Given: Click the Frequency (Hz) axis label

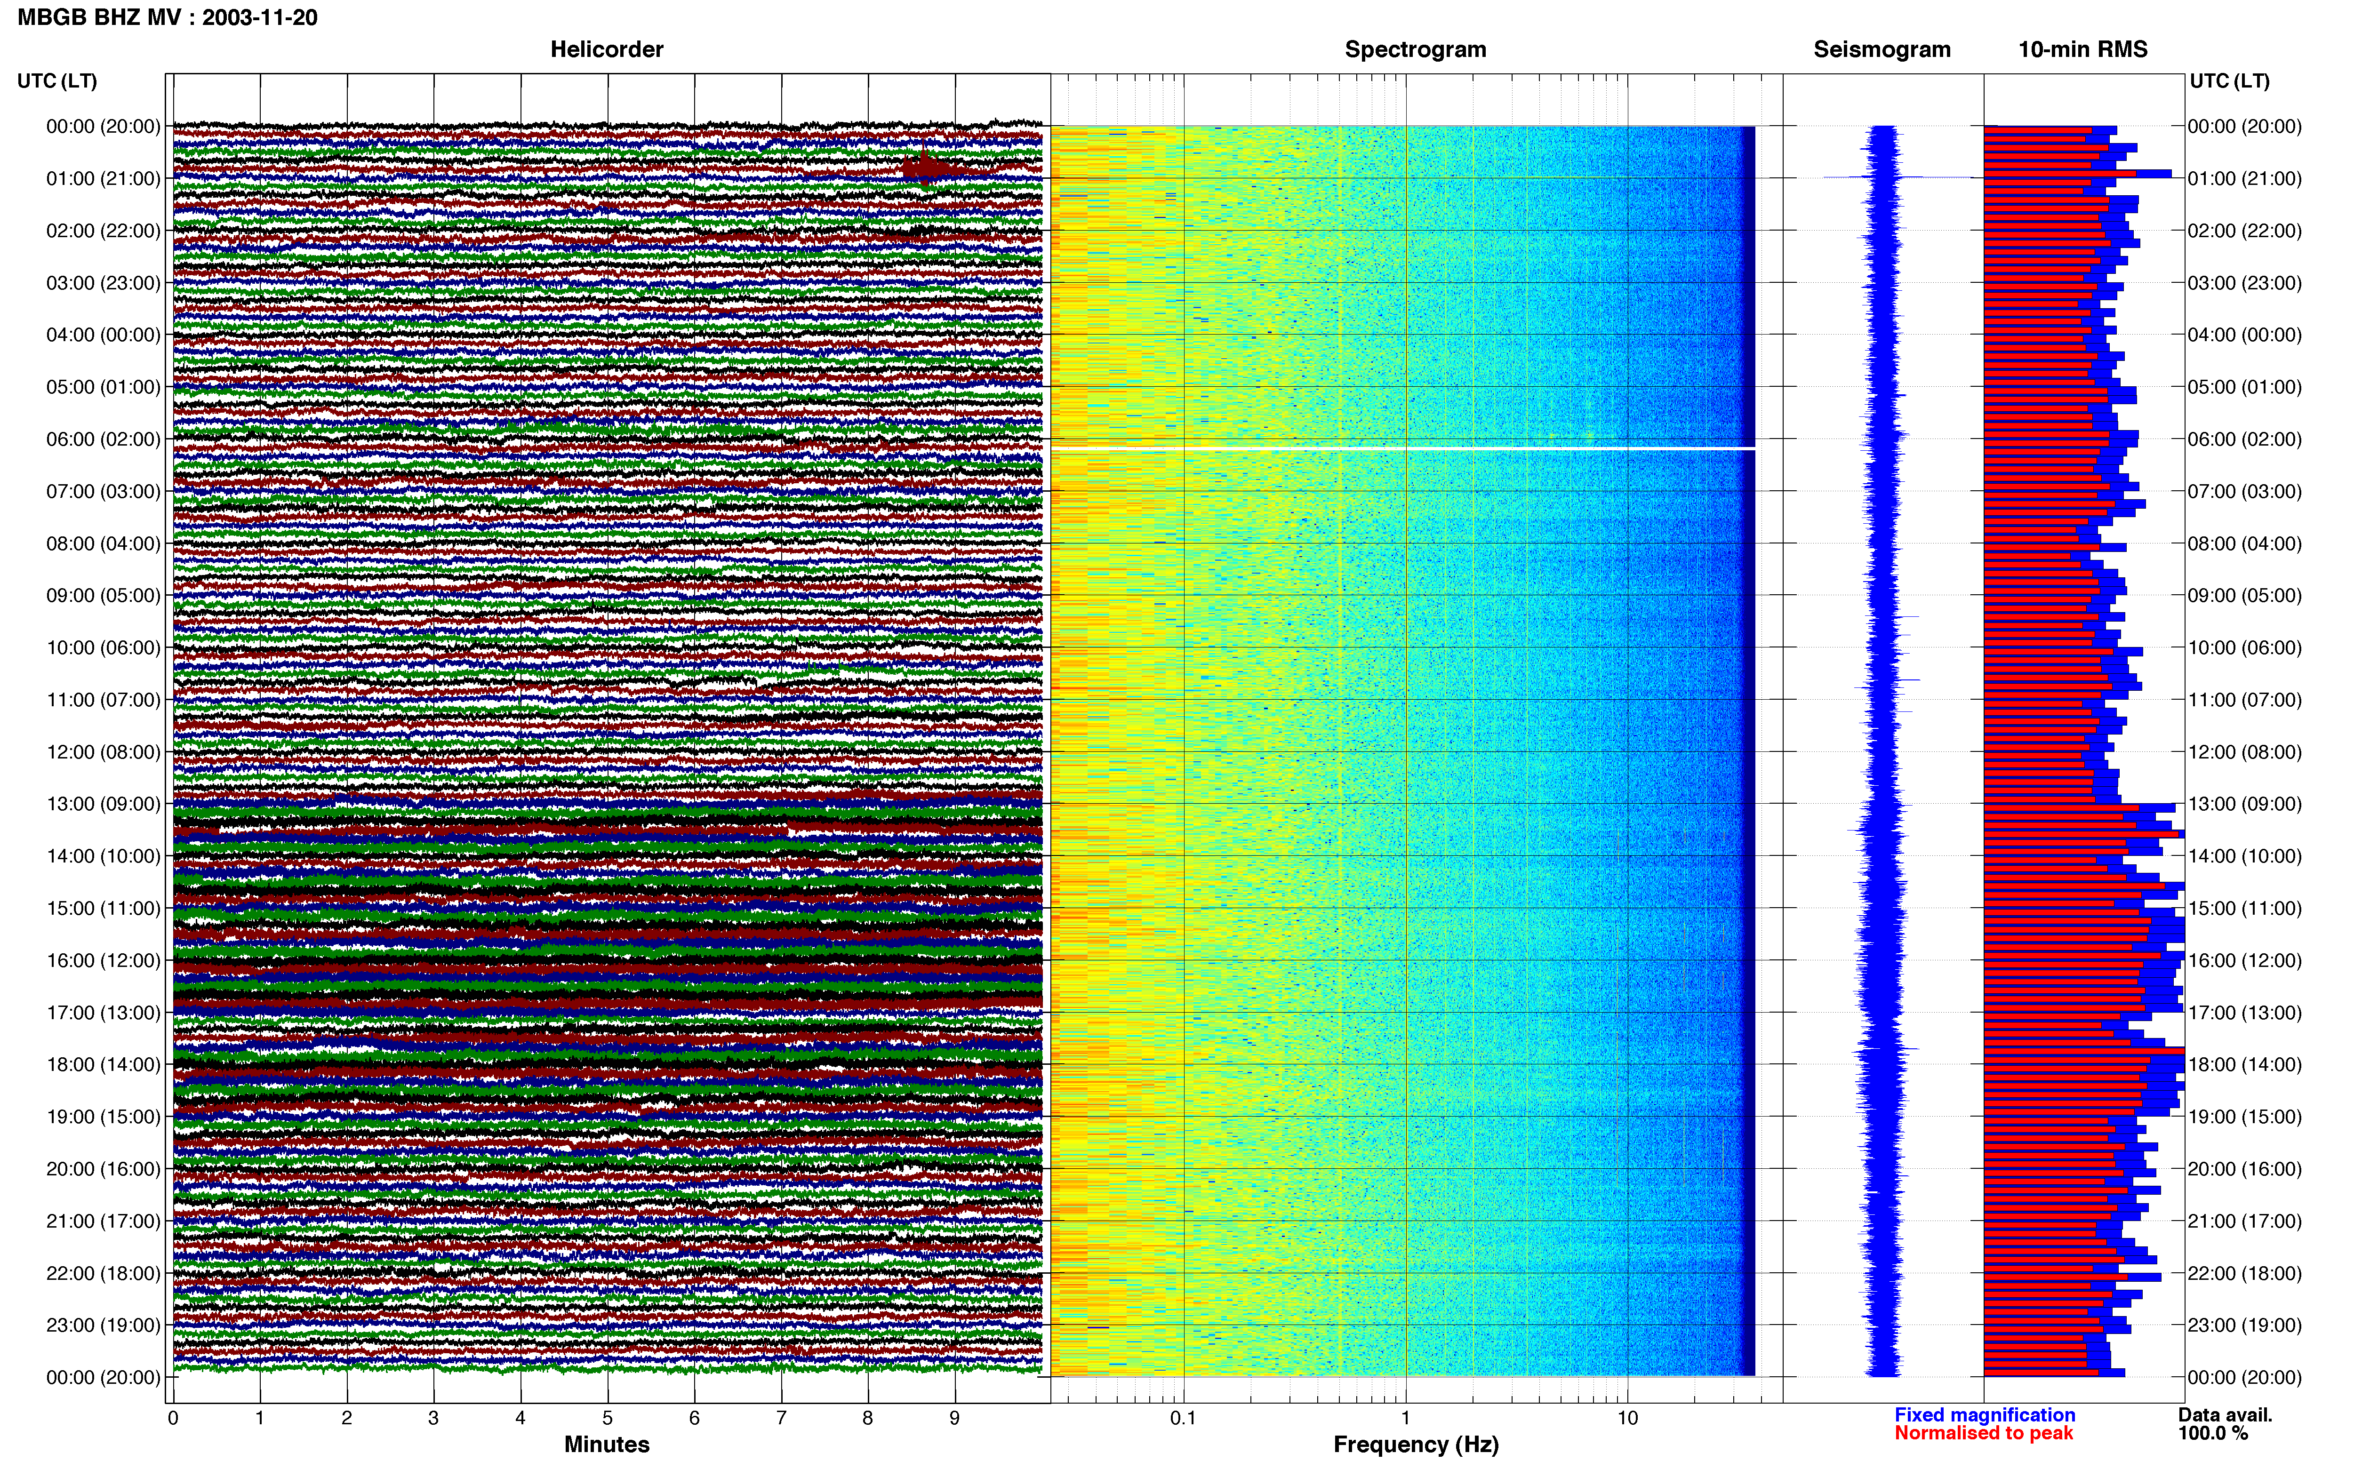Looking at the screenshot, I should (1416, 1445).
